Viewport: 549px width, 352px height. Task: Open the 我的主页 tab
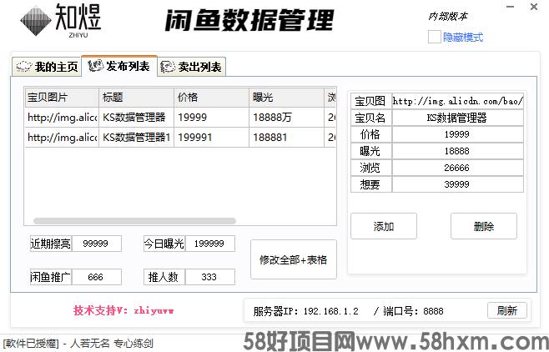pyautogui.click(x=47, y=67)
